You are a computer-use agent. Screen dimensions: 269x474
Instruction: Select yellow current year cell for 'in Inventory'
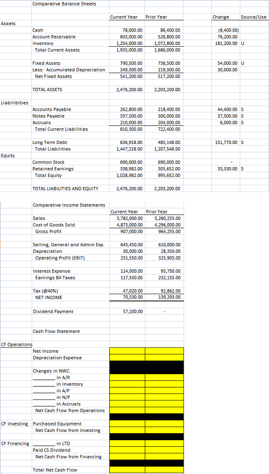tap(127, 384)
